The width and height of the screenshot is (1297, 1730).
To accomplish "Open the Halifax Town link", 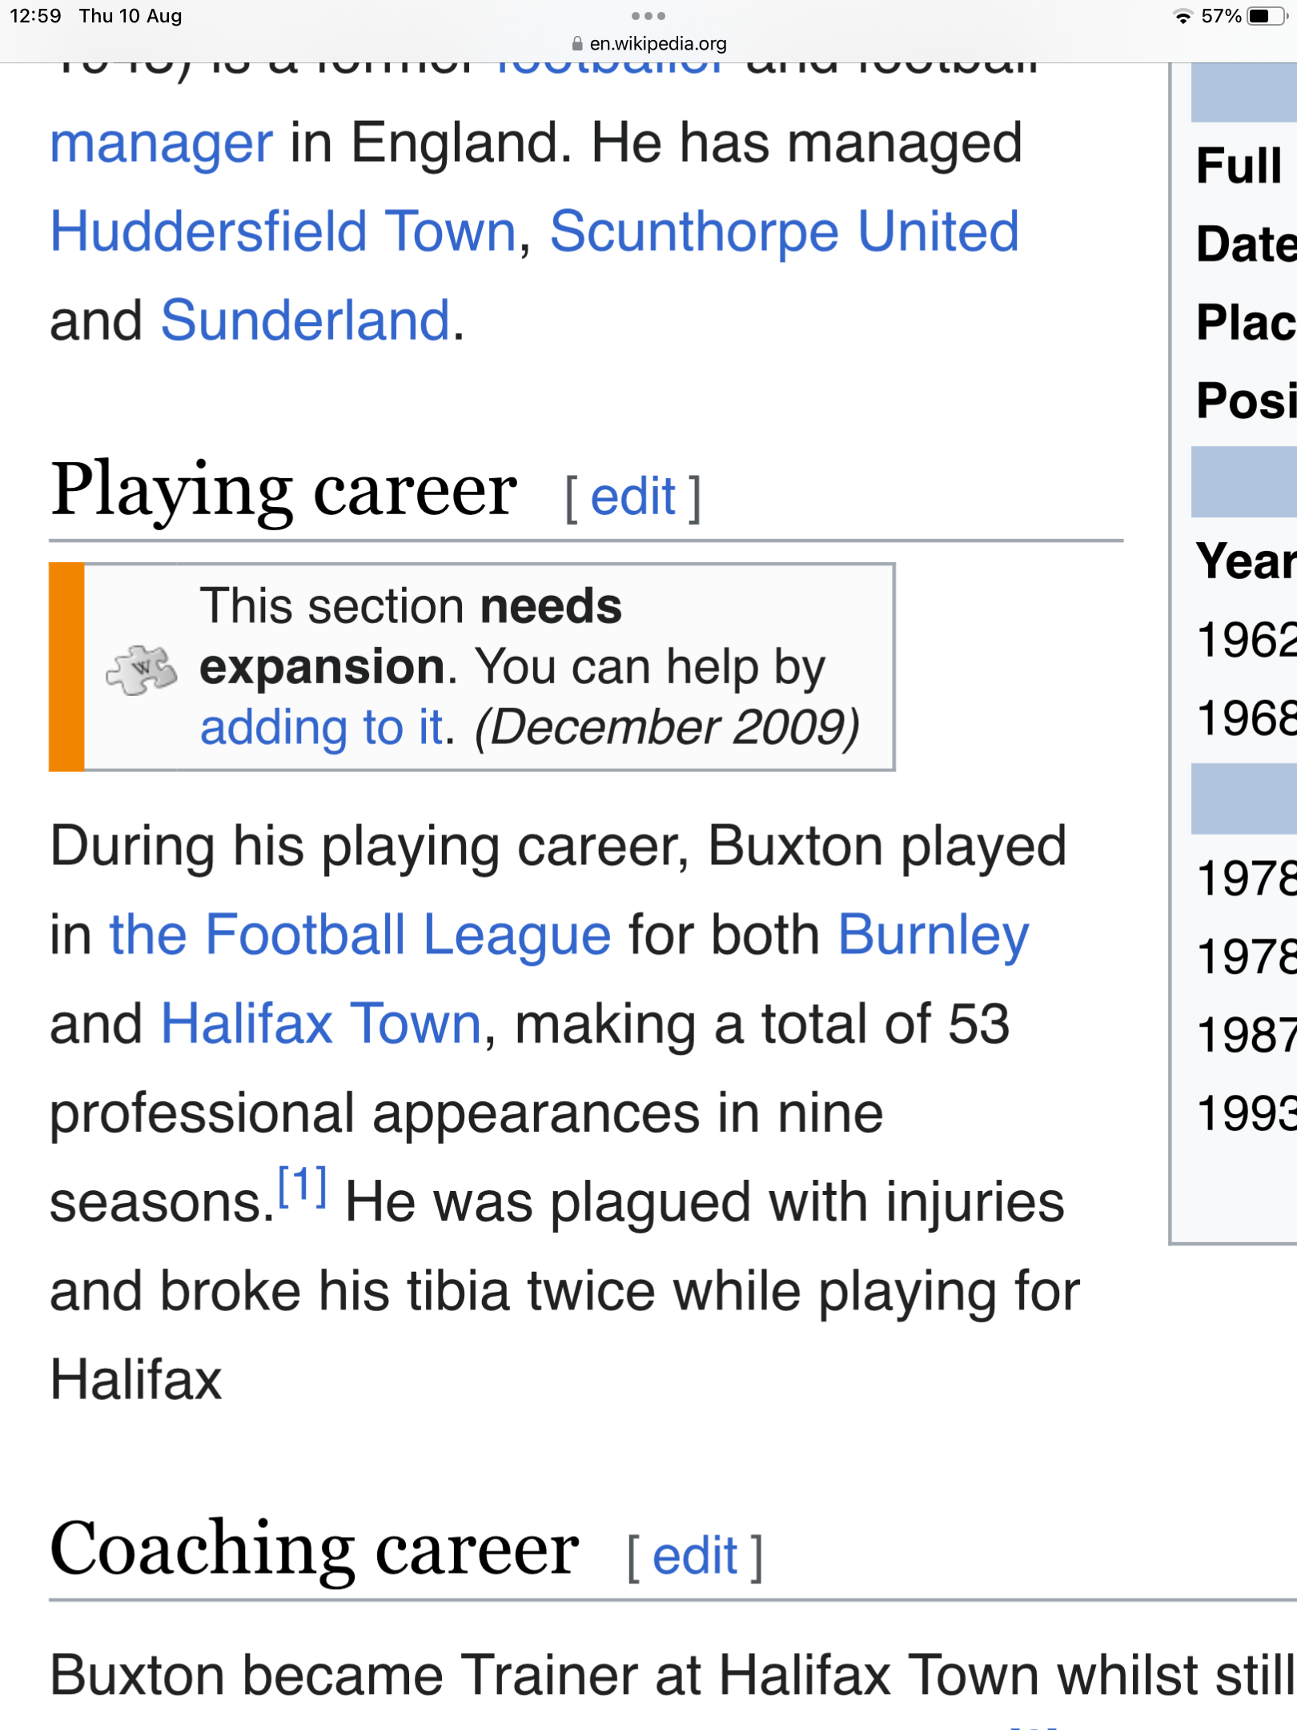I will 321,1024.
